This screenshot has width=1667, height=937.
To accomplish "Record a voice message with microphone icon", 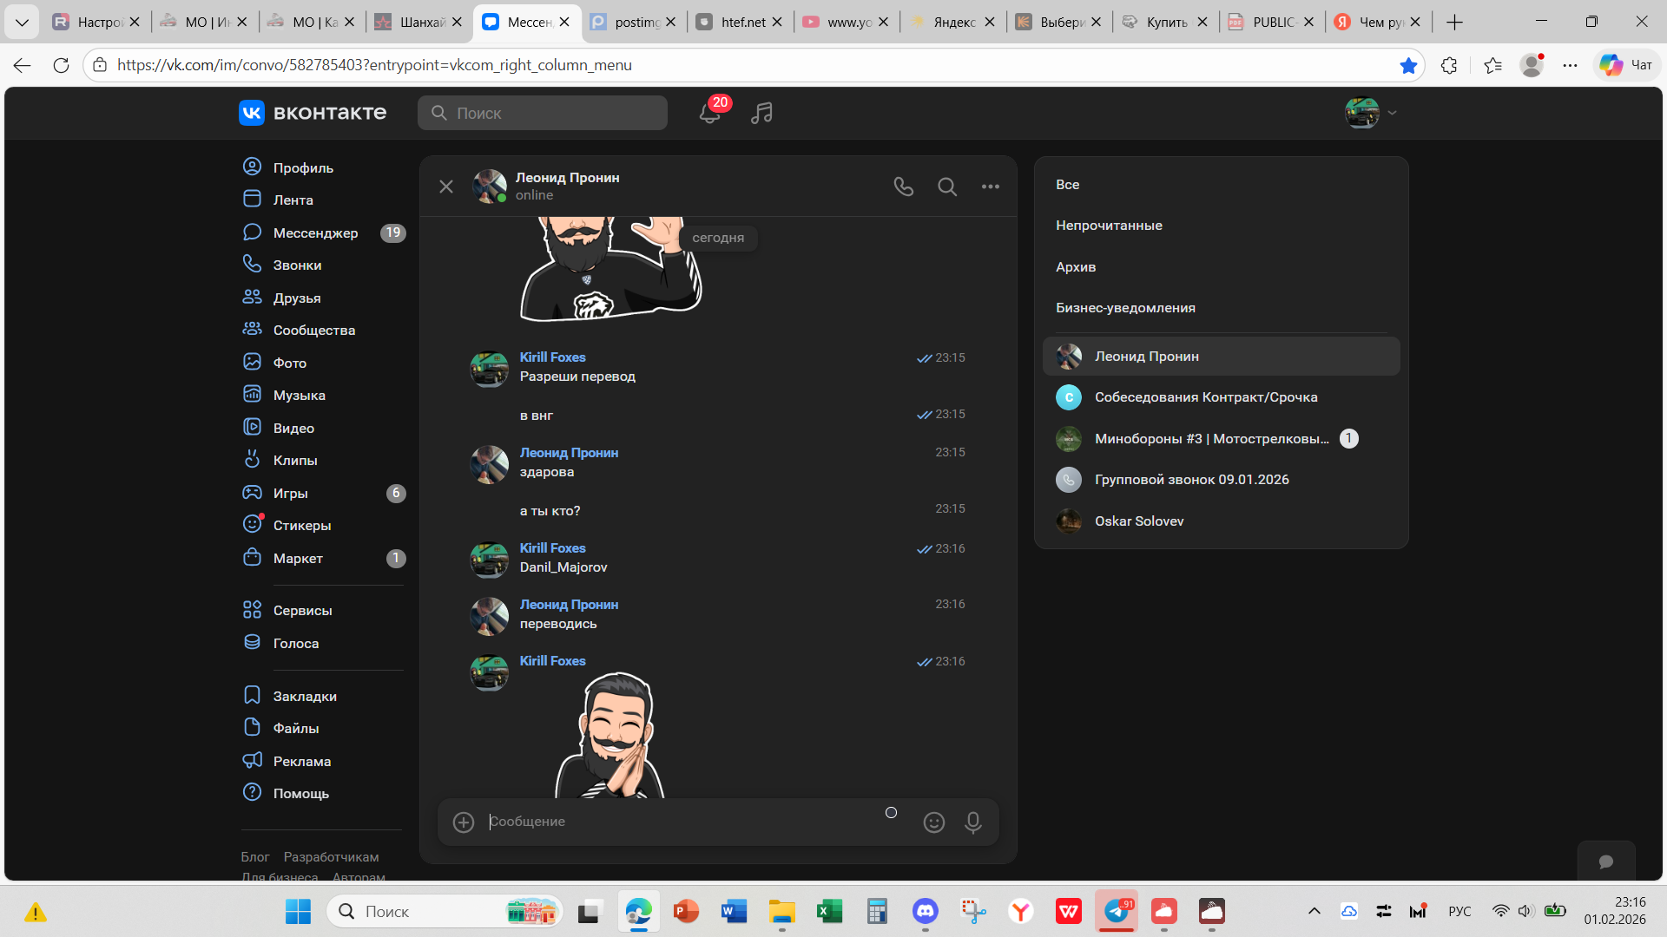I will click(973, 822).
